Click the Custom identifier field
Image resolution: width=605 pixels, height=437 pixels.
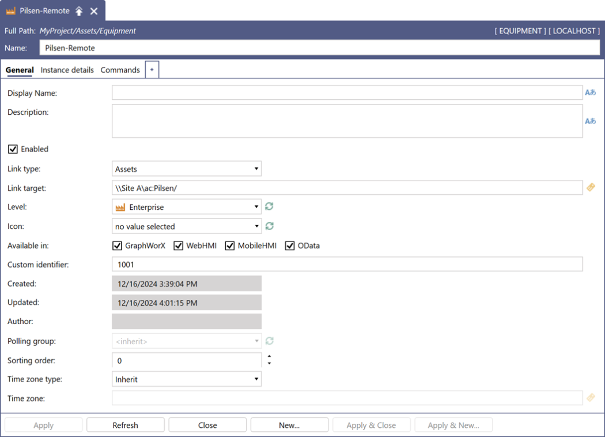(x=347, y=265)
